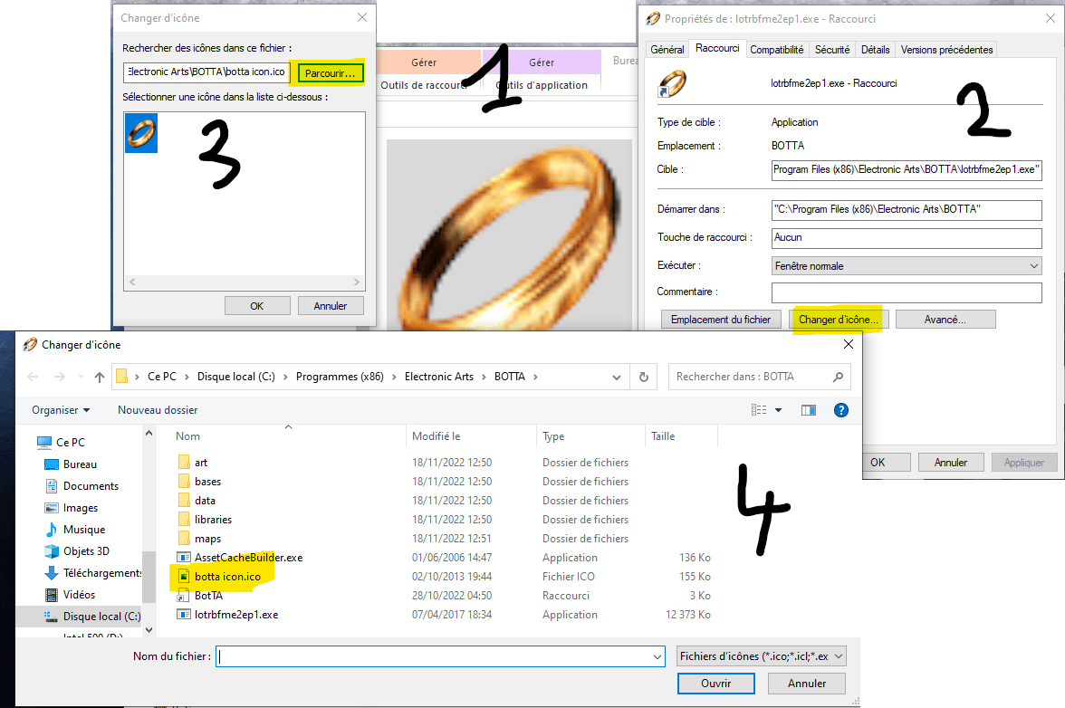
Task: Expand the recent locations arrow next to forward
Action: click(x=81, y=377)
